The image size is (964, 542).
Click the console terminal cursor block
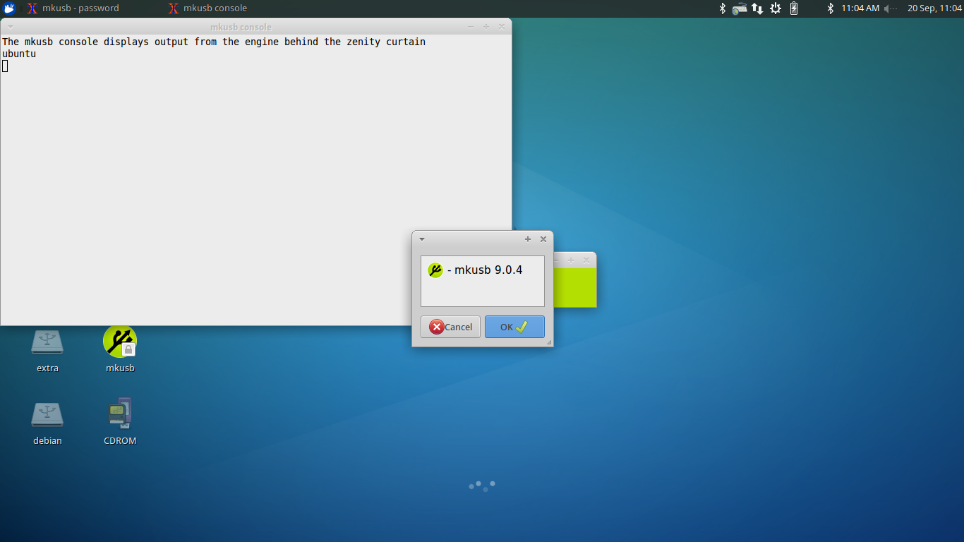click(x=5, y=66)
